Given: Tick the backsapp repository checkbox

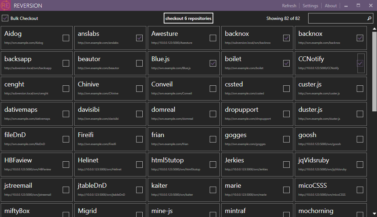Looking at the screenshot, I should click(66, 63).
